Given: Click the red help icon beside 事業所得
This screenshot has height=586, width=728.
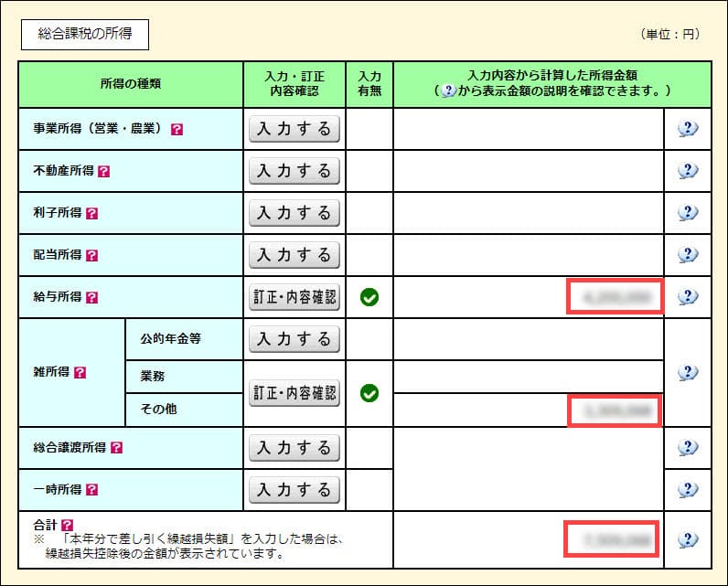Looking at the screenshot, I should (x=177, y=130).
